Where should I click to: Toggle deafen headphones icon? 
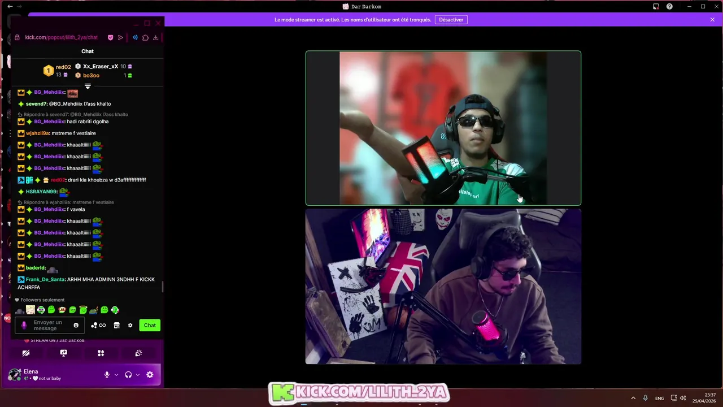[128, 375]
